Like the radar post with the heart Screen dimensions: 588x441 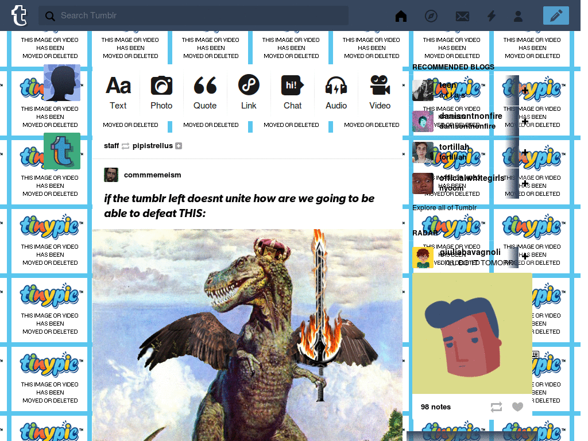(517, 407)
